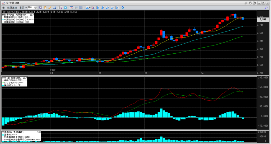Close the MACD legend box
Screen dimensions: 271x144
point(26,77)
